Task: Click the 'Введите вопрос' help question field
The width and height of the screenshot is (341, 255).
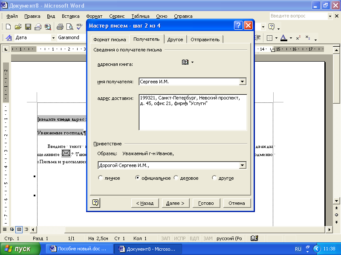Action: coord(299,16)
